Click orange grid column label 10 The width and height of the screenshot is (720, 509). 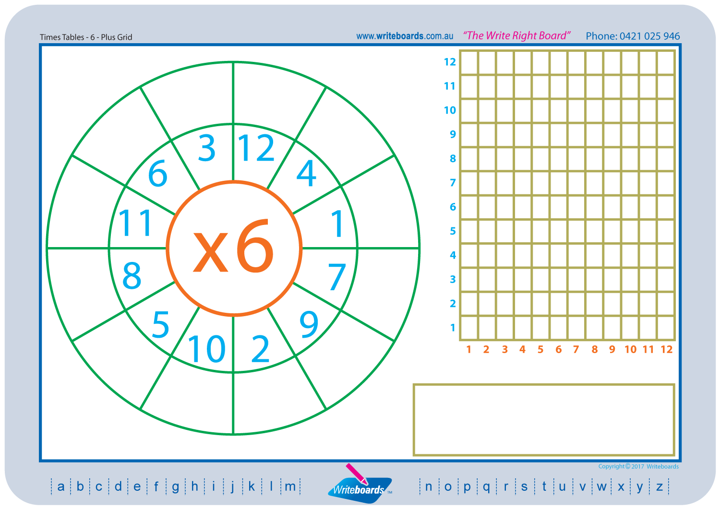[630, 349]
